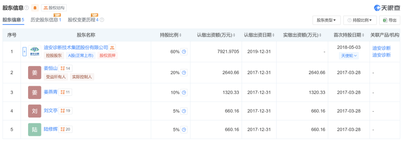Image resolution: width=404 pixels, height=143 pixels.
Task: Open the 股东类型 dropdown
Action: coord(327,20)
